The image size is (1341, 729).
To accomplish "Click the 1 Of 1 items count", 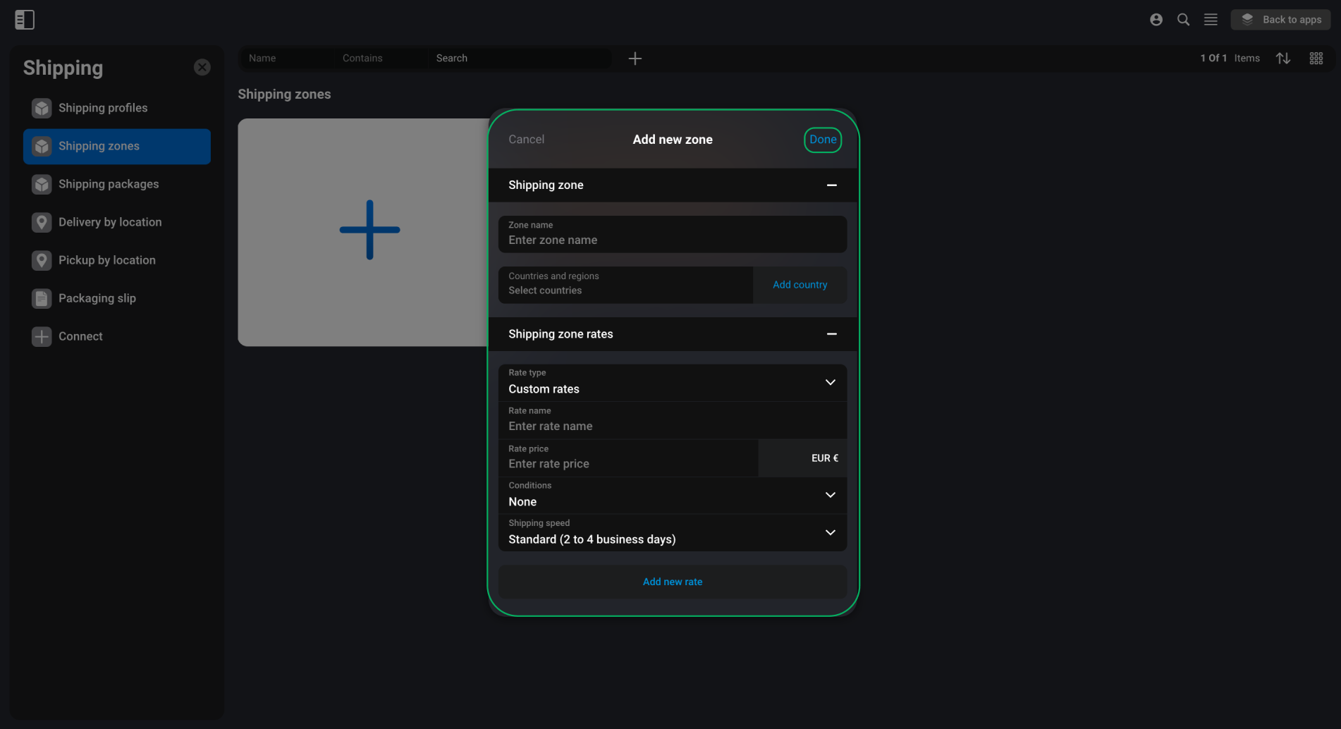I will (1230, 59).
